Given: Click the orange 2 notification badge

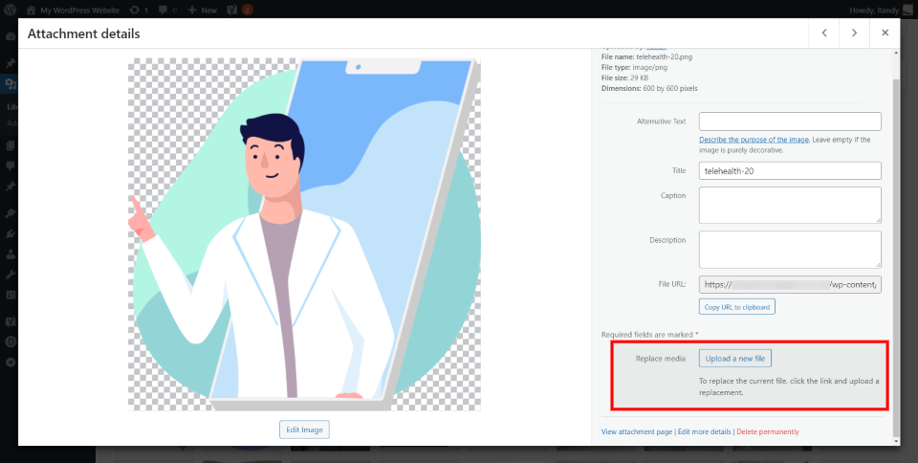Looking at the screenshot, I should tap(247, 10).
